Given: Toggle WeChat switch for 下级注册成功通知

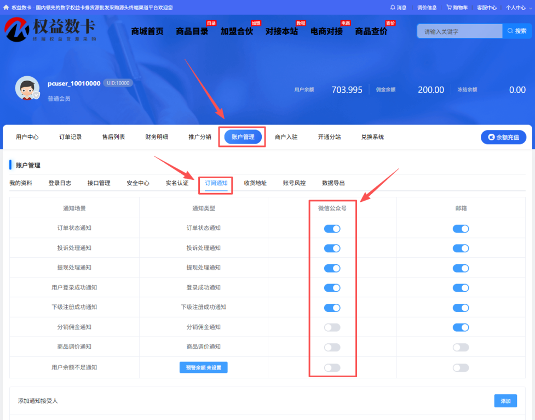Looking at the screenshot, I should [332, 308].
